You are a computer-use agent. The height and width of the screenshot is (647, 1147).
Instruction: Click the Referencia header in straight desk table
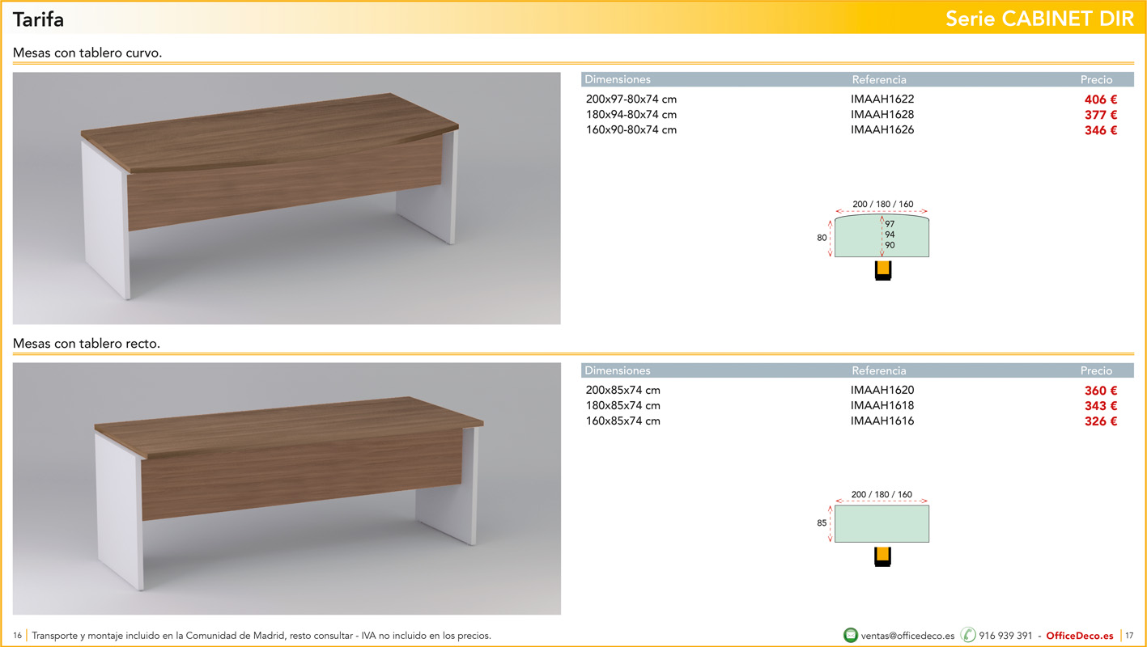(879, 371)
